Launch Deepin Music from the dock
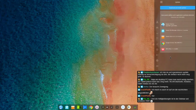196x110 pixels. (x=79, y=107)
